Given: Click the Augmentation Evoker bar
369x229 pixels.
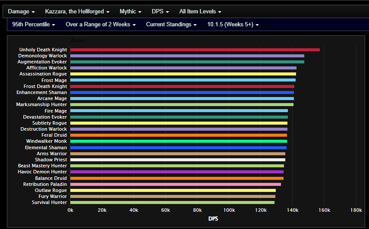Looking at the screenshot, I should coord(187,62).
